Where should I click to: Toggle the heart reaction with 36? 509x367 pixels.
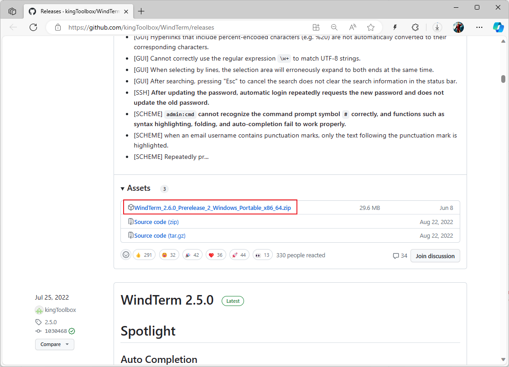click(x=215, y=255)
